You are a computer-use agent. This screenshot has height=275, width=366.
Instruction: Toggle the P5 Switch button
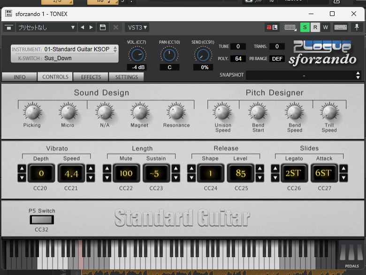[x=42, y=220]
